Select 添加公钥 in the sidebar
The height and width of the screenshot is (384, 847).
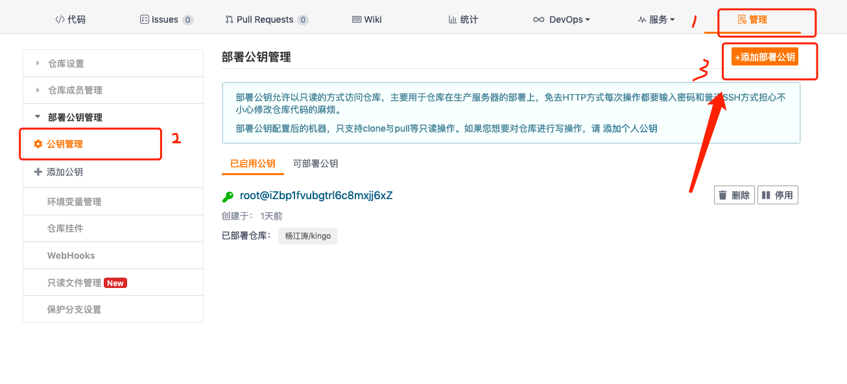tap(113, 172)
